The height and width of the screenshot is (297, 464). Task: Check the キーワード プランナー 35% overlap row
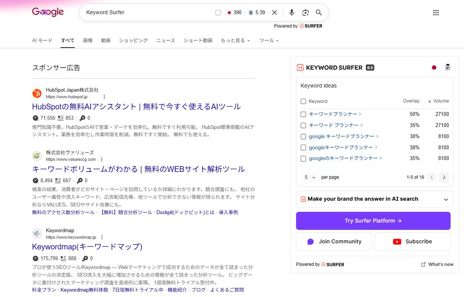[303, 125]
